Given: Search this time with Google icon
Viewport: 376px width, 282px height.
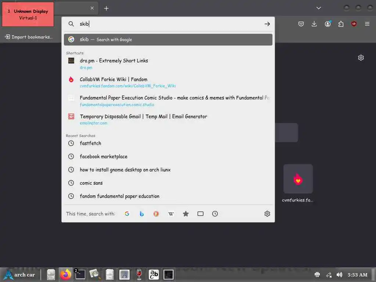Looking at the screenshot, I should pyautogui.click(x=127, y=214).
